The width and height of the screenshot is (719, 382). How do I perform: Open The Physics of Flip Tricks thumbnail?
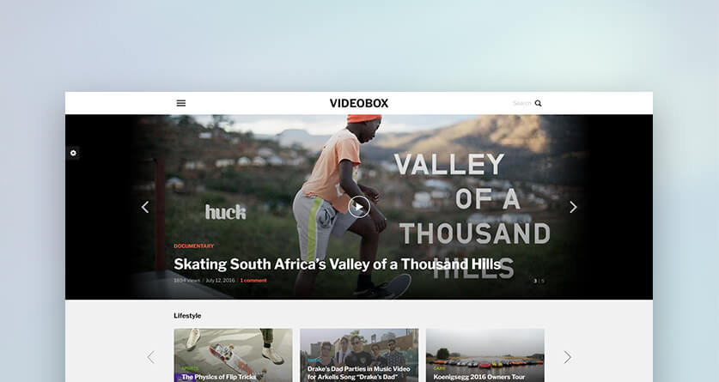(233, 355)
